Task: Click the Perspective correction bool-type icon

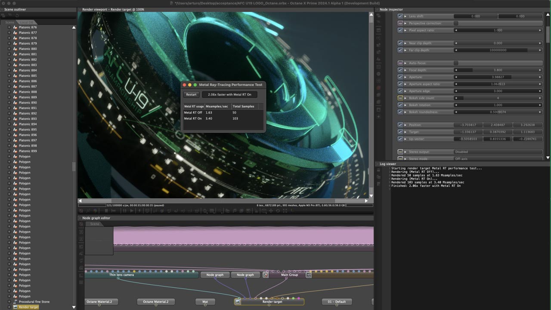Action: click(x=400, y=23)
